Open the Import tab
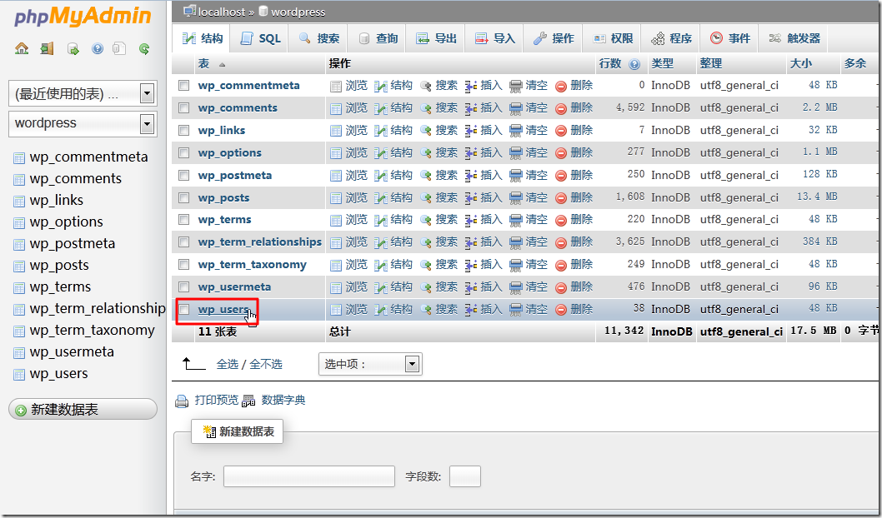This screenshot has width=882, height=518. pos(494,38)
